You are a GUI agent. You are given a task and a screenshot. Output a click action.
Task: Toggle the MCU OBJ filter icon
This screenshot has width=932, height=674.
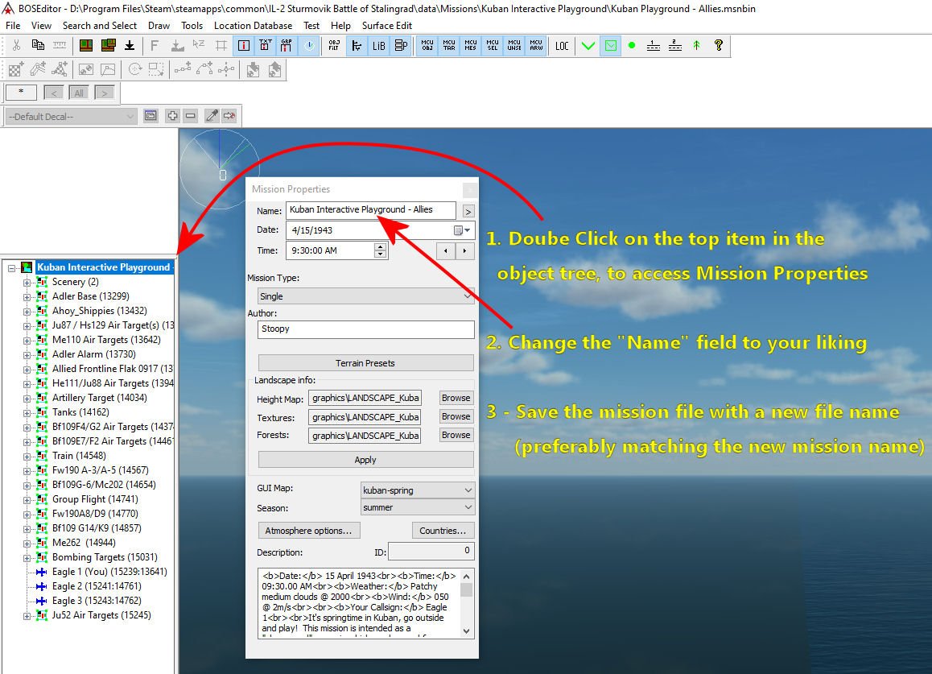427,46
